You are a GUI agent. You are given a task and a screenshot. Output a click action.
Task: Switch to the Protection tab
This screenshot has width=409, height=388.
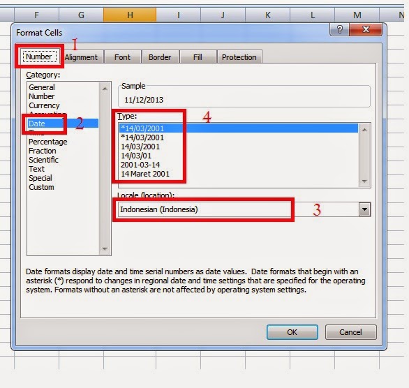239,57
